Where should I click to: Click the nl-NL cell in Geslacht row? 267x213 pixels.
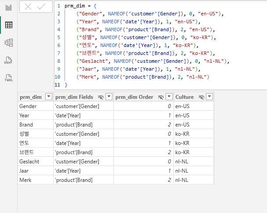click(x=194, y=162)
